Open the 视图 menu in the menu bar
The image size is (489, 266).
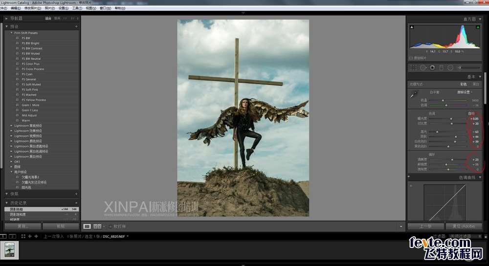pos(90,8)
